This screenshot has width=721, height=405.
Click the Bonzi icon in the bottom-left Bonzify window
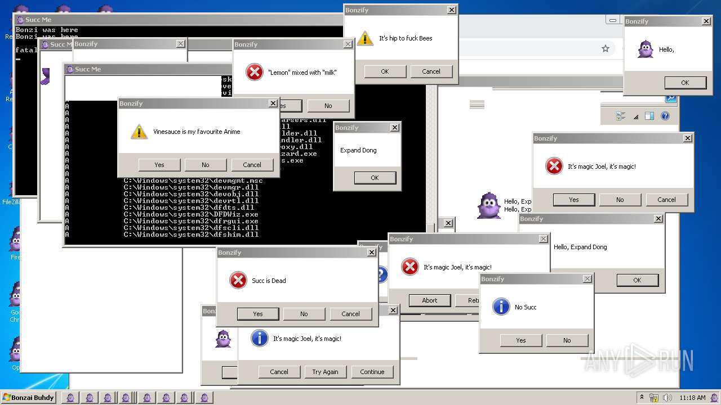223,339
